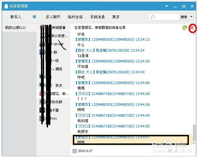Select the group ending in 潮流
This screenshot has height=158, width=198.
pos(53,69)
